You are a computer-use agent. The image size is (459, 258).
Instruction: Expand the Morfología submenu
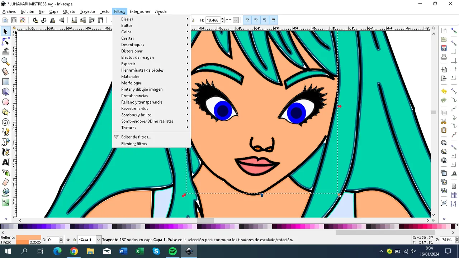click(x=151, y=83)
